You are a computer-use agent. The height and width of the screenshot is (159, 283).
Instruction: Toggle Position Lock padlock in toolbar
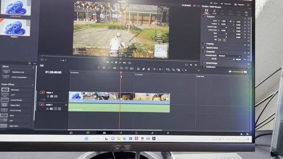point(149,69)
